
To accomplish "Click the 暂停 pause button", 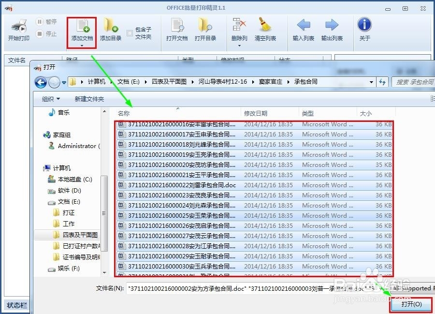I will tap(46, 22).
